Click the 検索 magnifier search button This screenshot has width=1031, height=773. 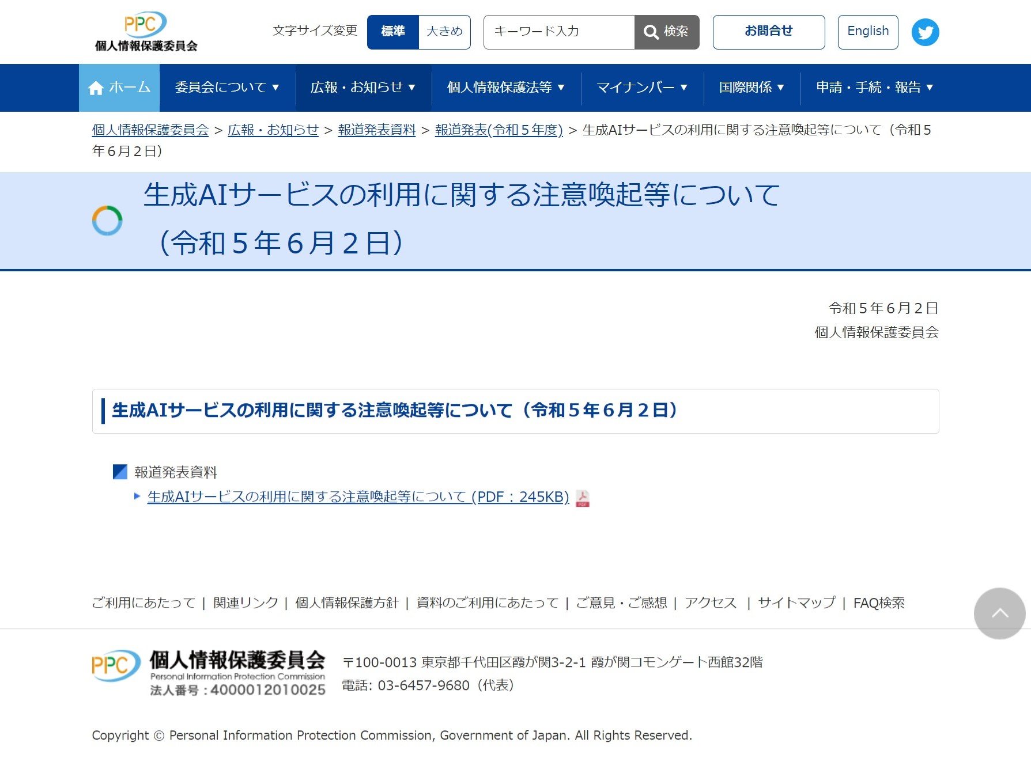666,32
